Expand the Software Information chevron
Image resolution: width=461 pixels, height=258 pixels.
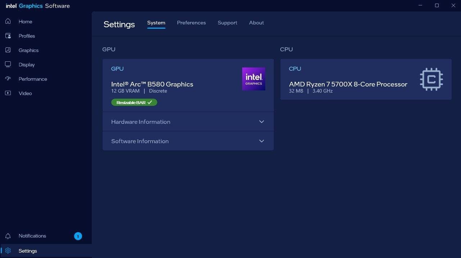pos(262,141)
